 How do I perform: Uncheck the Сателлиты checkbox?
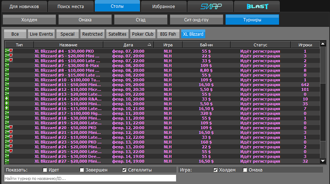click(x=125, y=170)
